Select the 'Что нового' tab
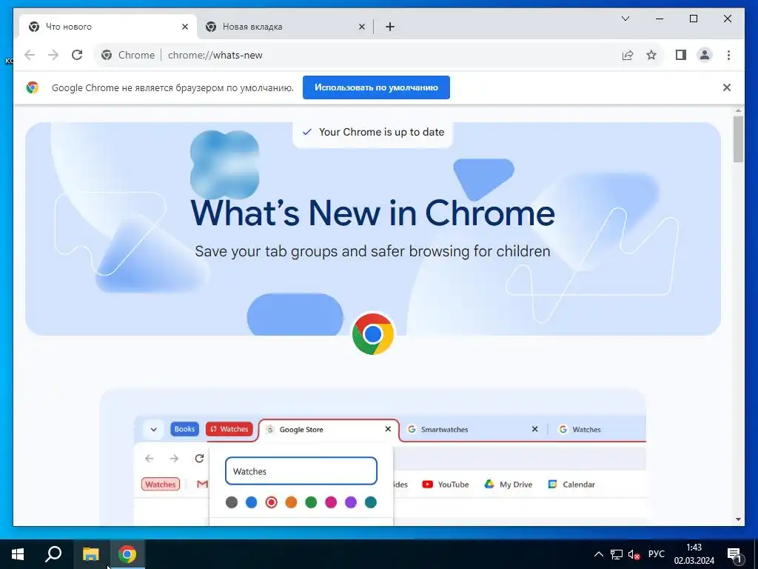The image size is (758, 569). 108,27
